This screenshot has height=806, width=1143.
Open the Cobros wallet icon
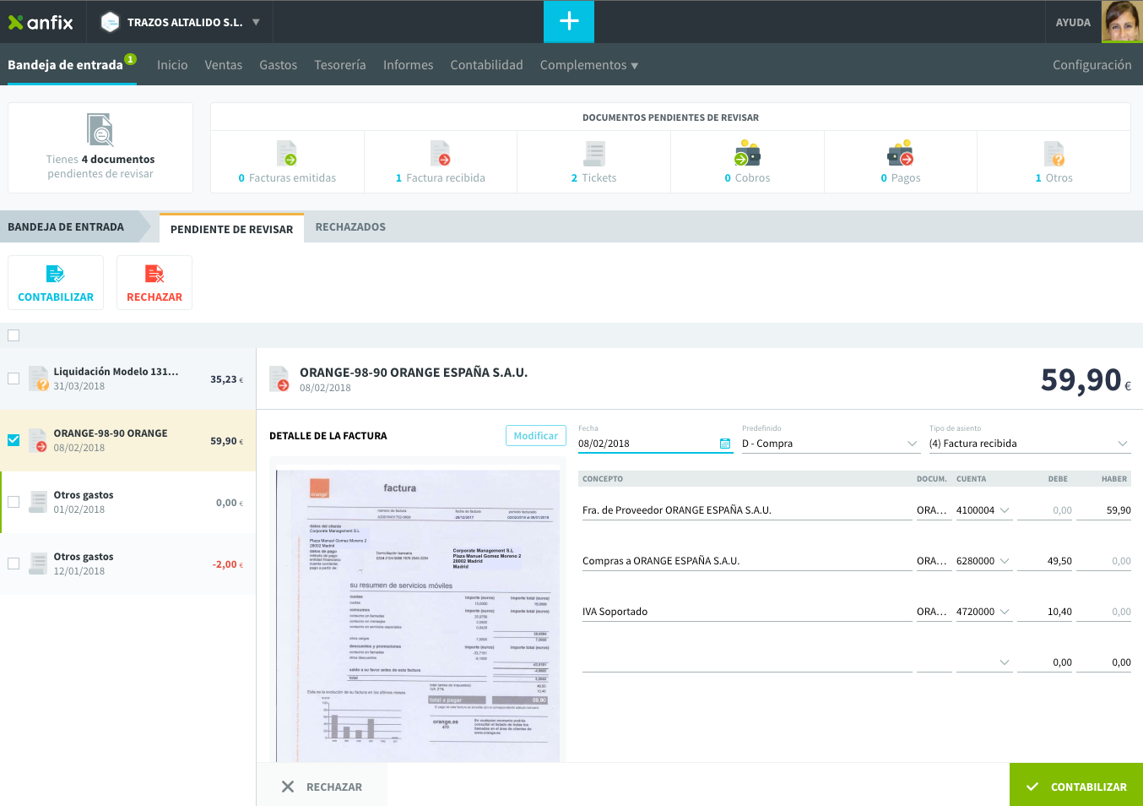[747, 154]
